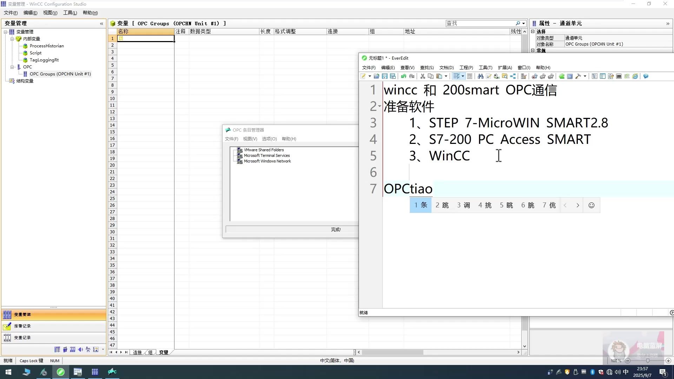Click the find in files icon
The height and width of the screenshot is (379, 674).
505,76
